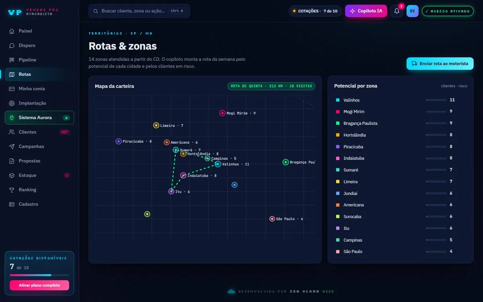
Task: Open notifications bell
Action: 397,11
